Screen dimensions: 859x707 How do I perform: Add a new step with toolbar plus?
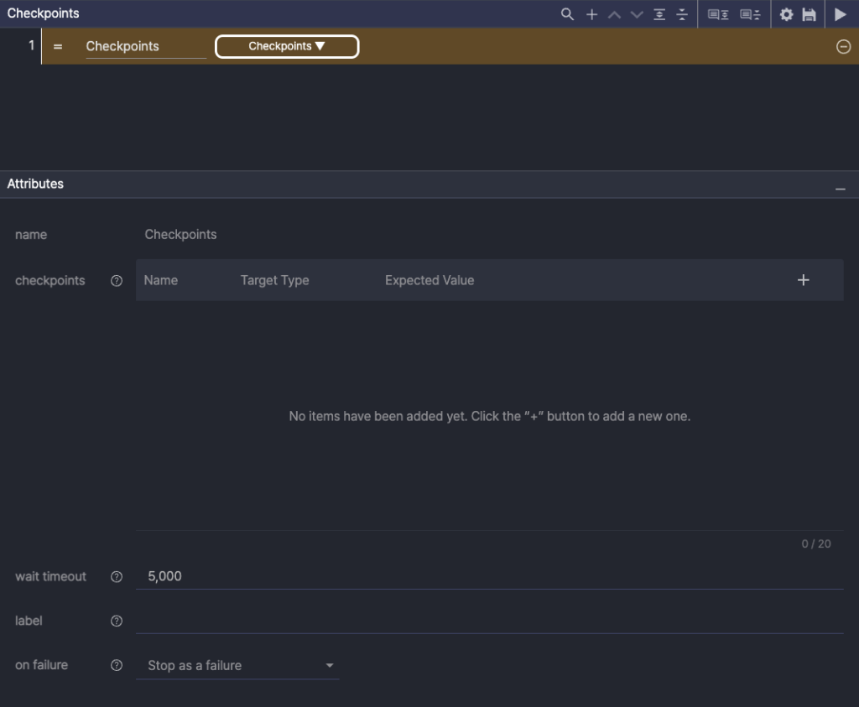tap(591, 14)
